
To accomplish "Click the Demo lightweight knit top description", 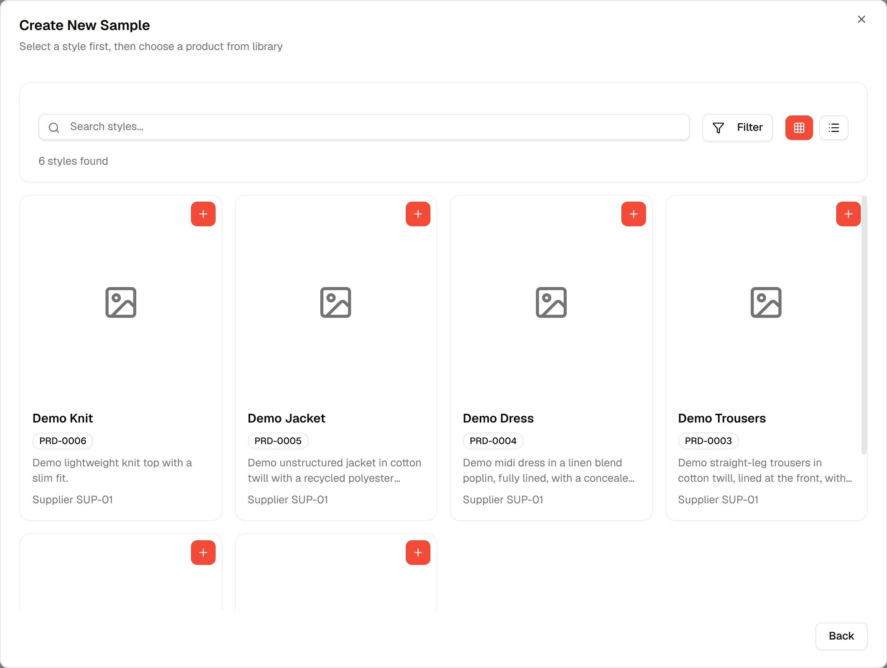I will [x=112, y=471].
